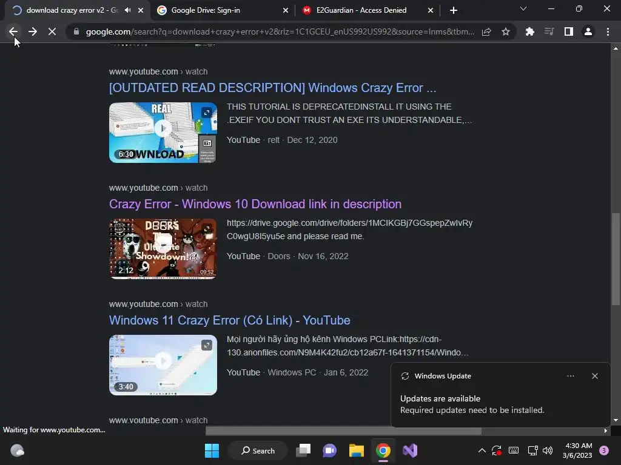Open network settings tray icon
The width and height of the screenshot is (621, 465).
point(532,450)
